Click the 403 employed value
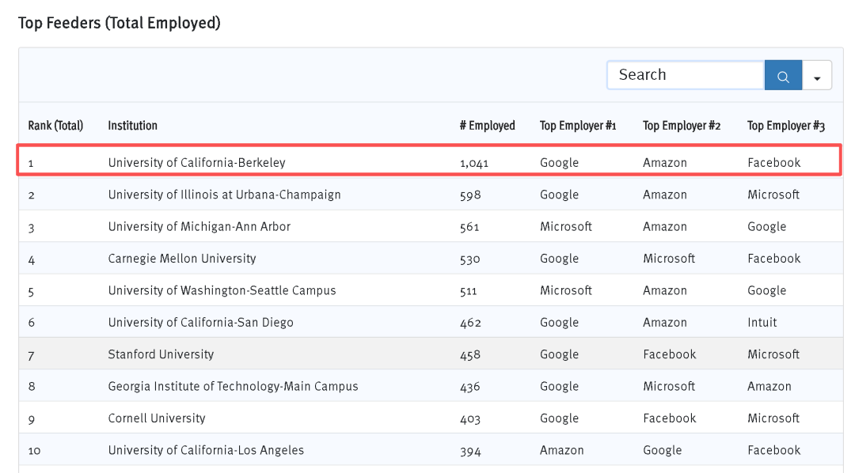 pos(469,418)
